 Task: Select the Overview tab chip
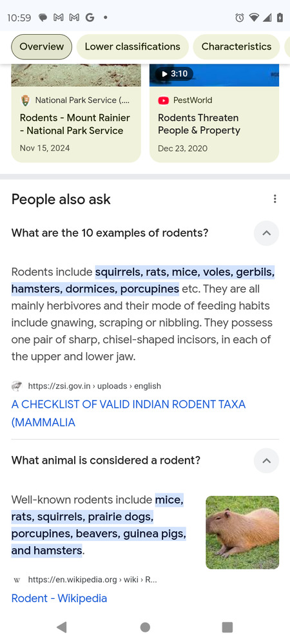(x=41, y=47)
